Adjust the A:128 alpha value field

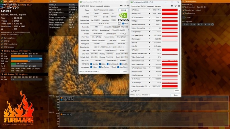tap(207, 24)
